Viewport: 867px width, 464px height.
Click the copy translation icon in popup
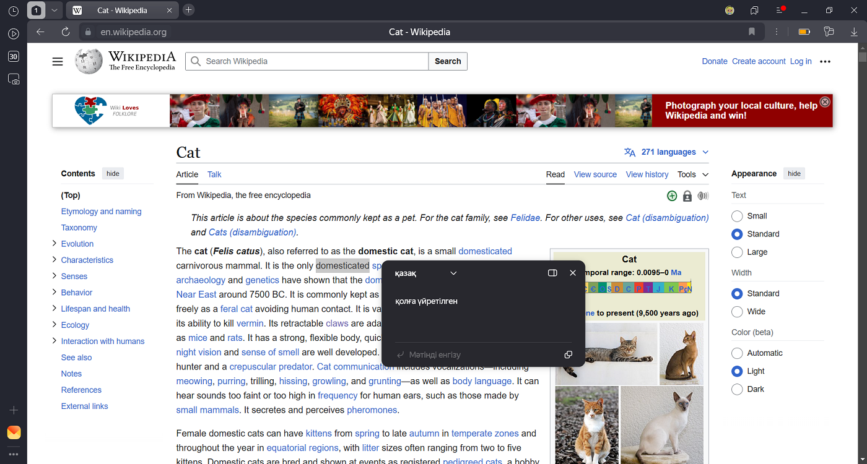[568, 354]
